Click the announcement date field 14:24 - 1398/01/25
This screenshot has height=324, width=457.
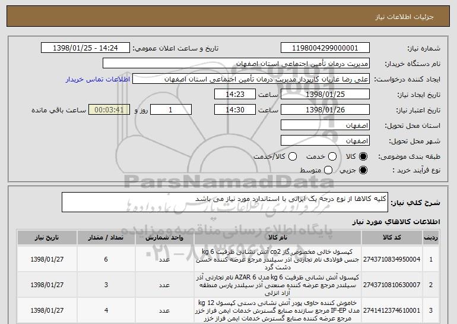pos(85,48)
